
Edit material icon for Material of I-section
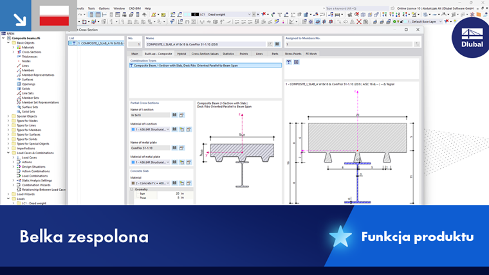coord(189,129)
